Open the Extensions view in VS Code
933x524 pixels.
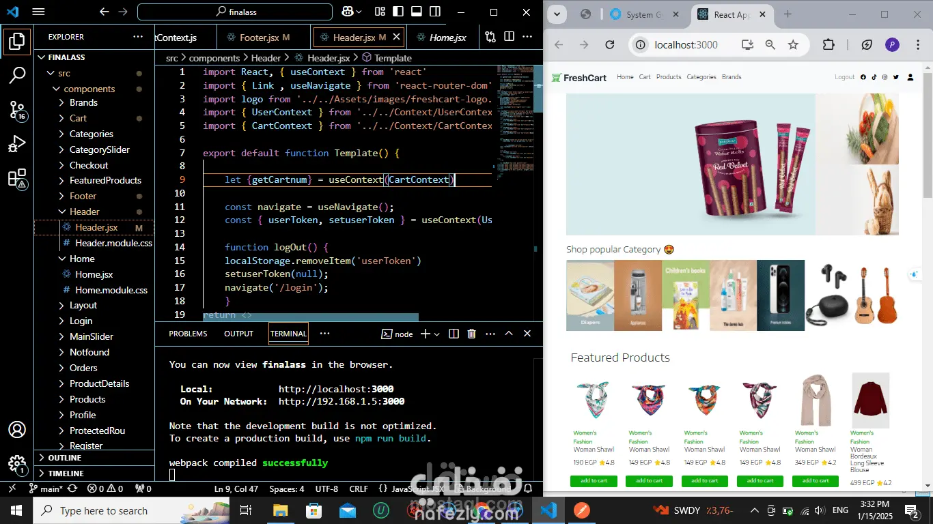click(17, 179)
